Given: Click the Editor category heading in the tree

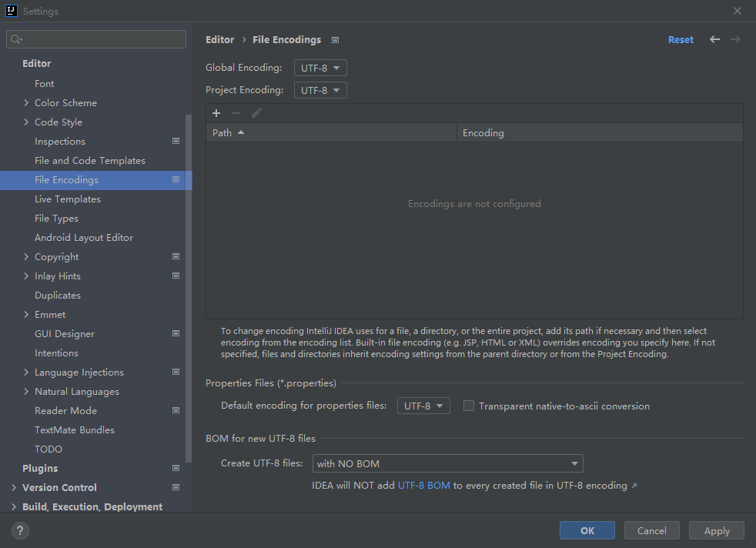Looking at the screenshot, I should coord(37,64).
